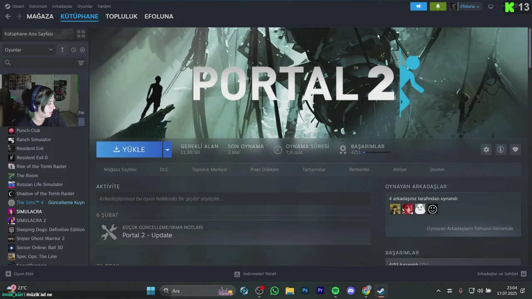The width and height of the screenshot is (532, 299).
Task: Open the Görünüm menu
Action: coord(38,6)
